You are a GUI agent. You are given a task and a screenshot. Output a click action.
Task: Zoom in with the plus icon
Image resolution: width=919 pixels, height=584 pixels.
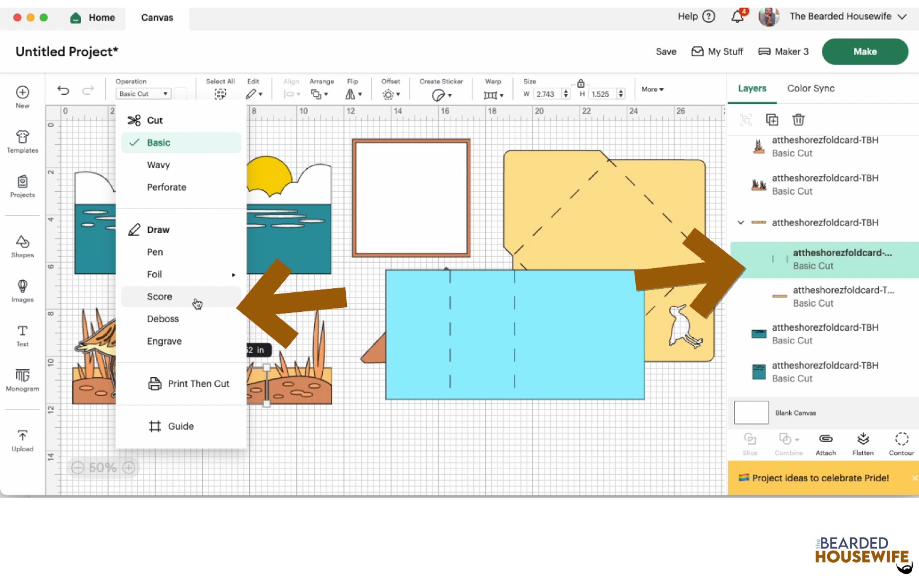129,468
